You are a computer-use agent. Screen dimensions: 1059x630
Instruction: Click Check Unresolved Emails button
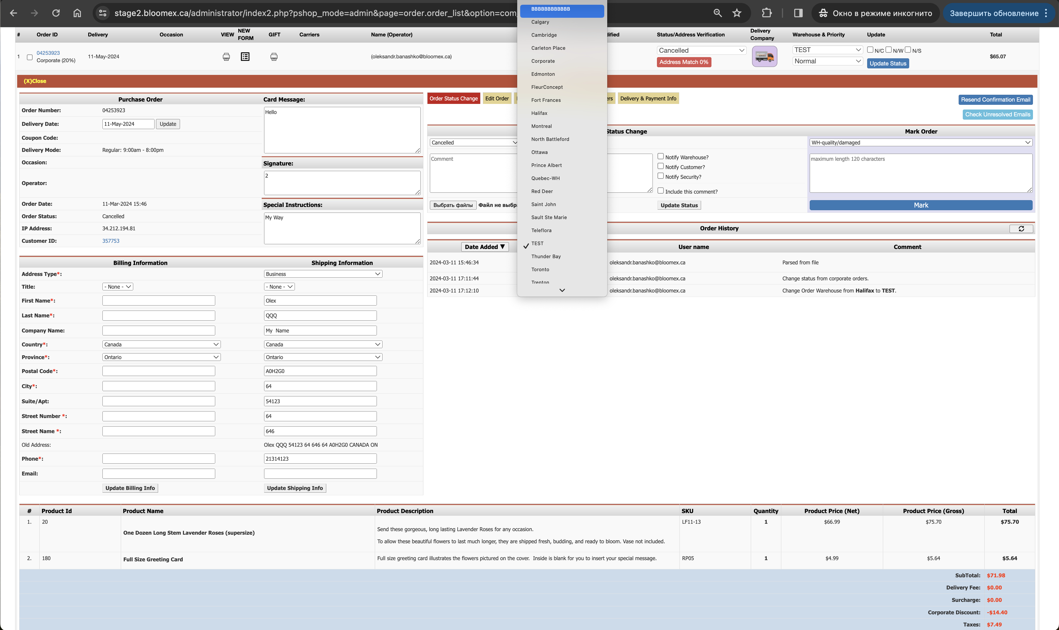coord(997,115)
